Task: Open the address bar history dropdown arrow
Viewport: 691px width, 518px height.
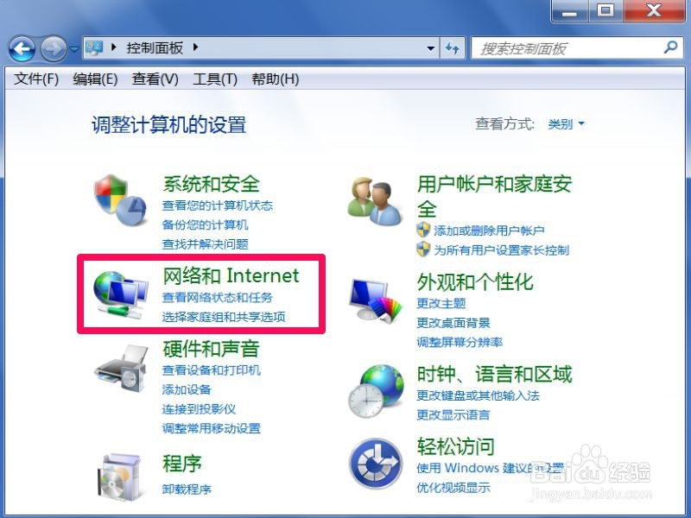Action: click(x=430, y=48)
